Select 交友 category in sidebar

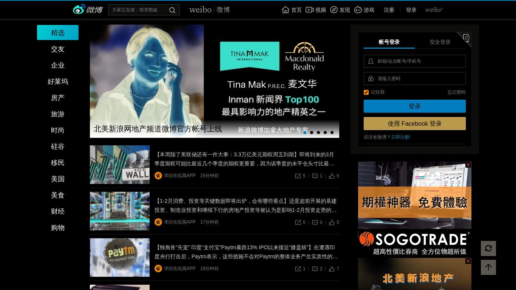coord(58,49)
